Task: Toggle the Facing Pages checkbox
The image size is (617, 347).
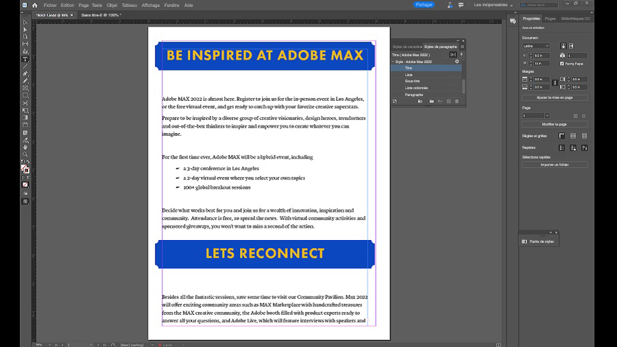Action: 562,63
